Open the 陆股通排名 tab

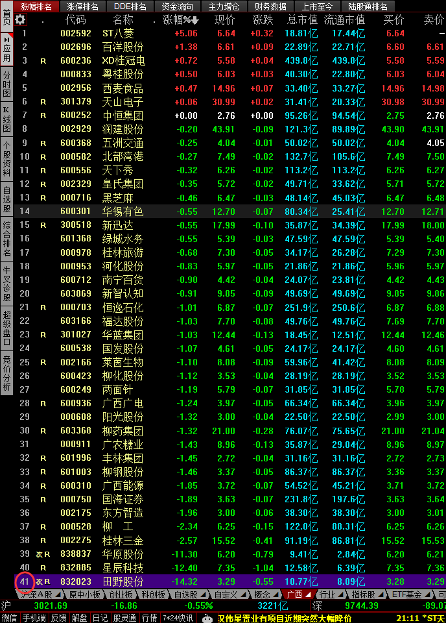click(x=368, y=6)
